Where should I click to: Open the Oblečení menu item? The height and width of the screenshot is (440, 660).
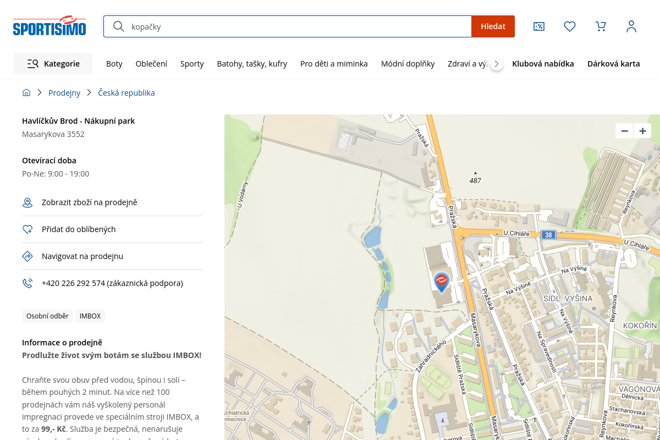[151, 64]
